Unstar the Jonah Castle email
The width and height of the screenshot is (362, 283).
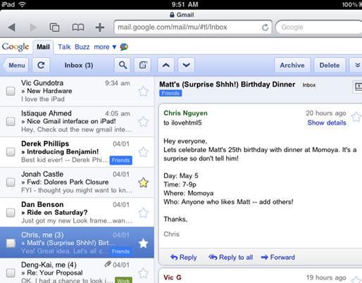143,182
